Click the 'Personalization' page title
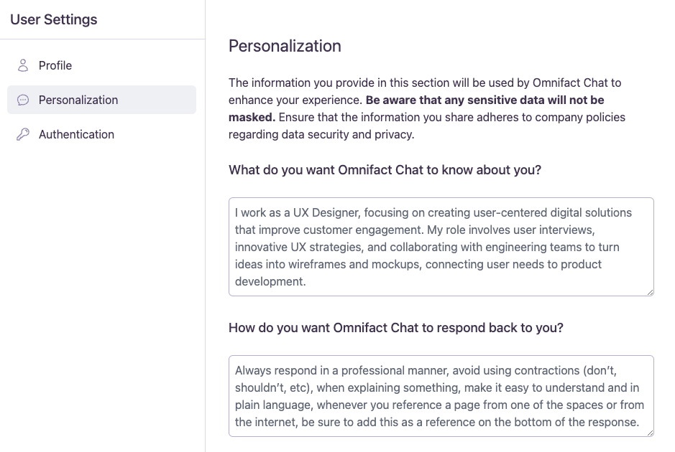Image resolution: width=675 pixels, height=452 pixels. click(x=285, y=46)
